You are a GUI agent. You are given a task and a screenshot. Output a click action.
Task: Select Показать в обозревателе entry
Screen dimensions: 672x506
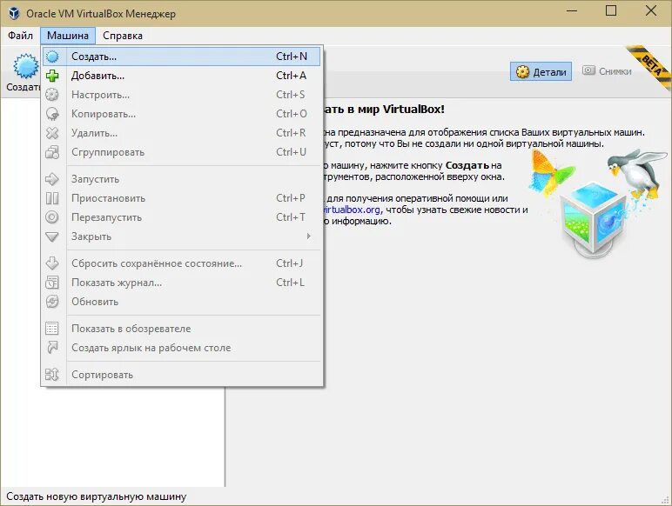click(182, 329)
